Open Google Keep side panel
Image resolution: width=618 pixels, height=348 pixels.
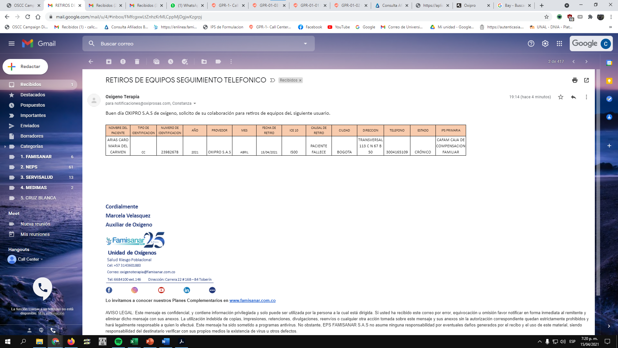pyautogui.click(x=609, y=81)
